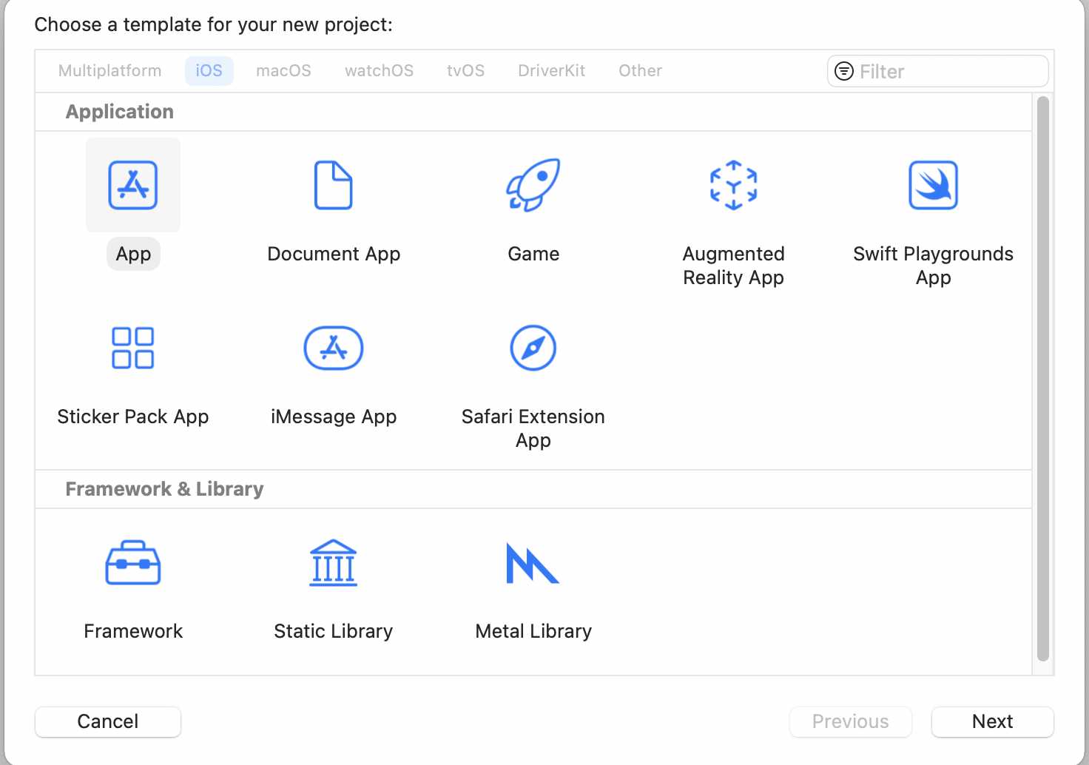Choose the Metal Library icon
Image resolution: width=1089 pixels, height=765 pixels.
tap(533, 563)
